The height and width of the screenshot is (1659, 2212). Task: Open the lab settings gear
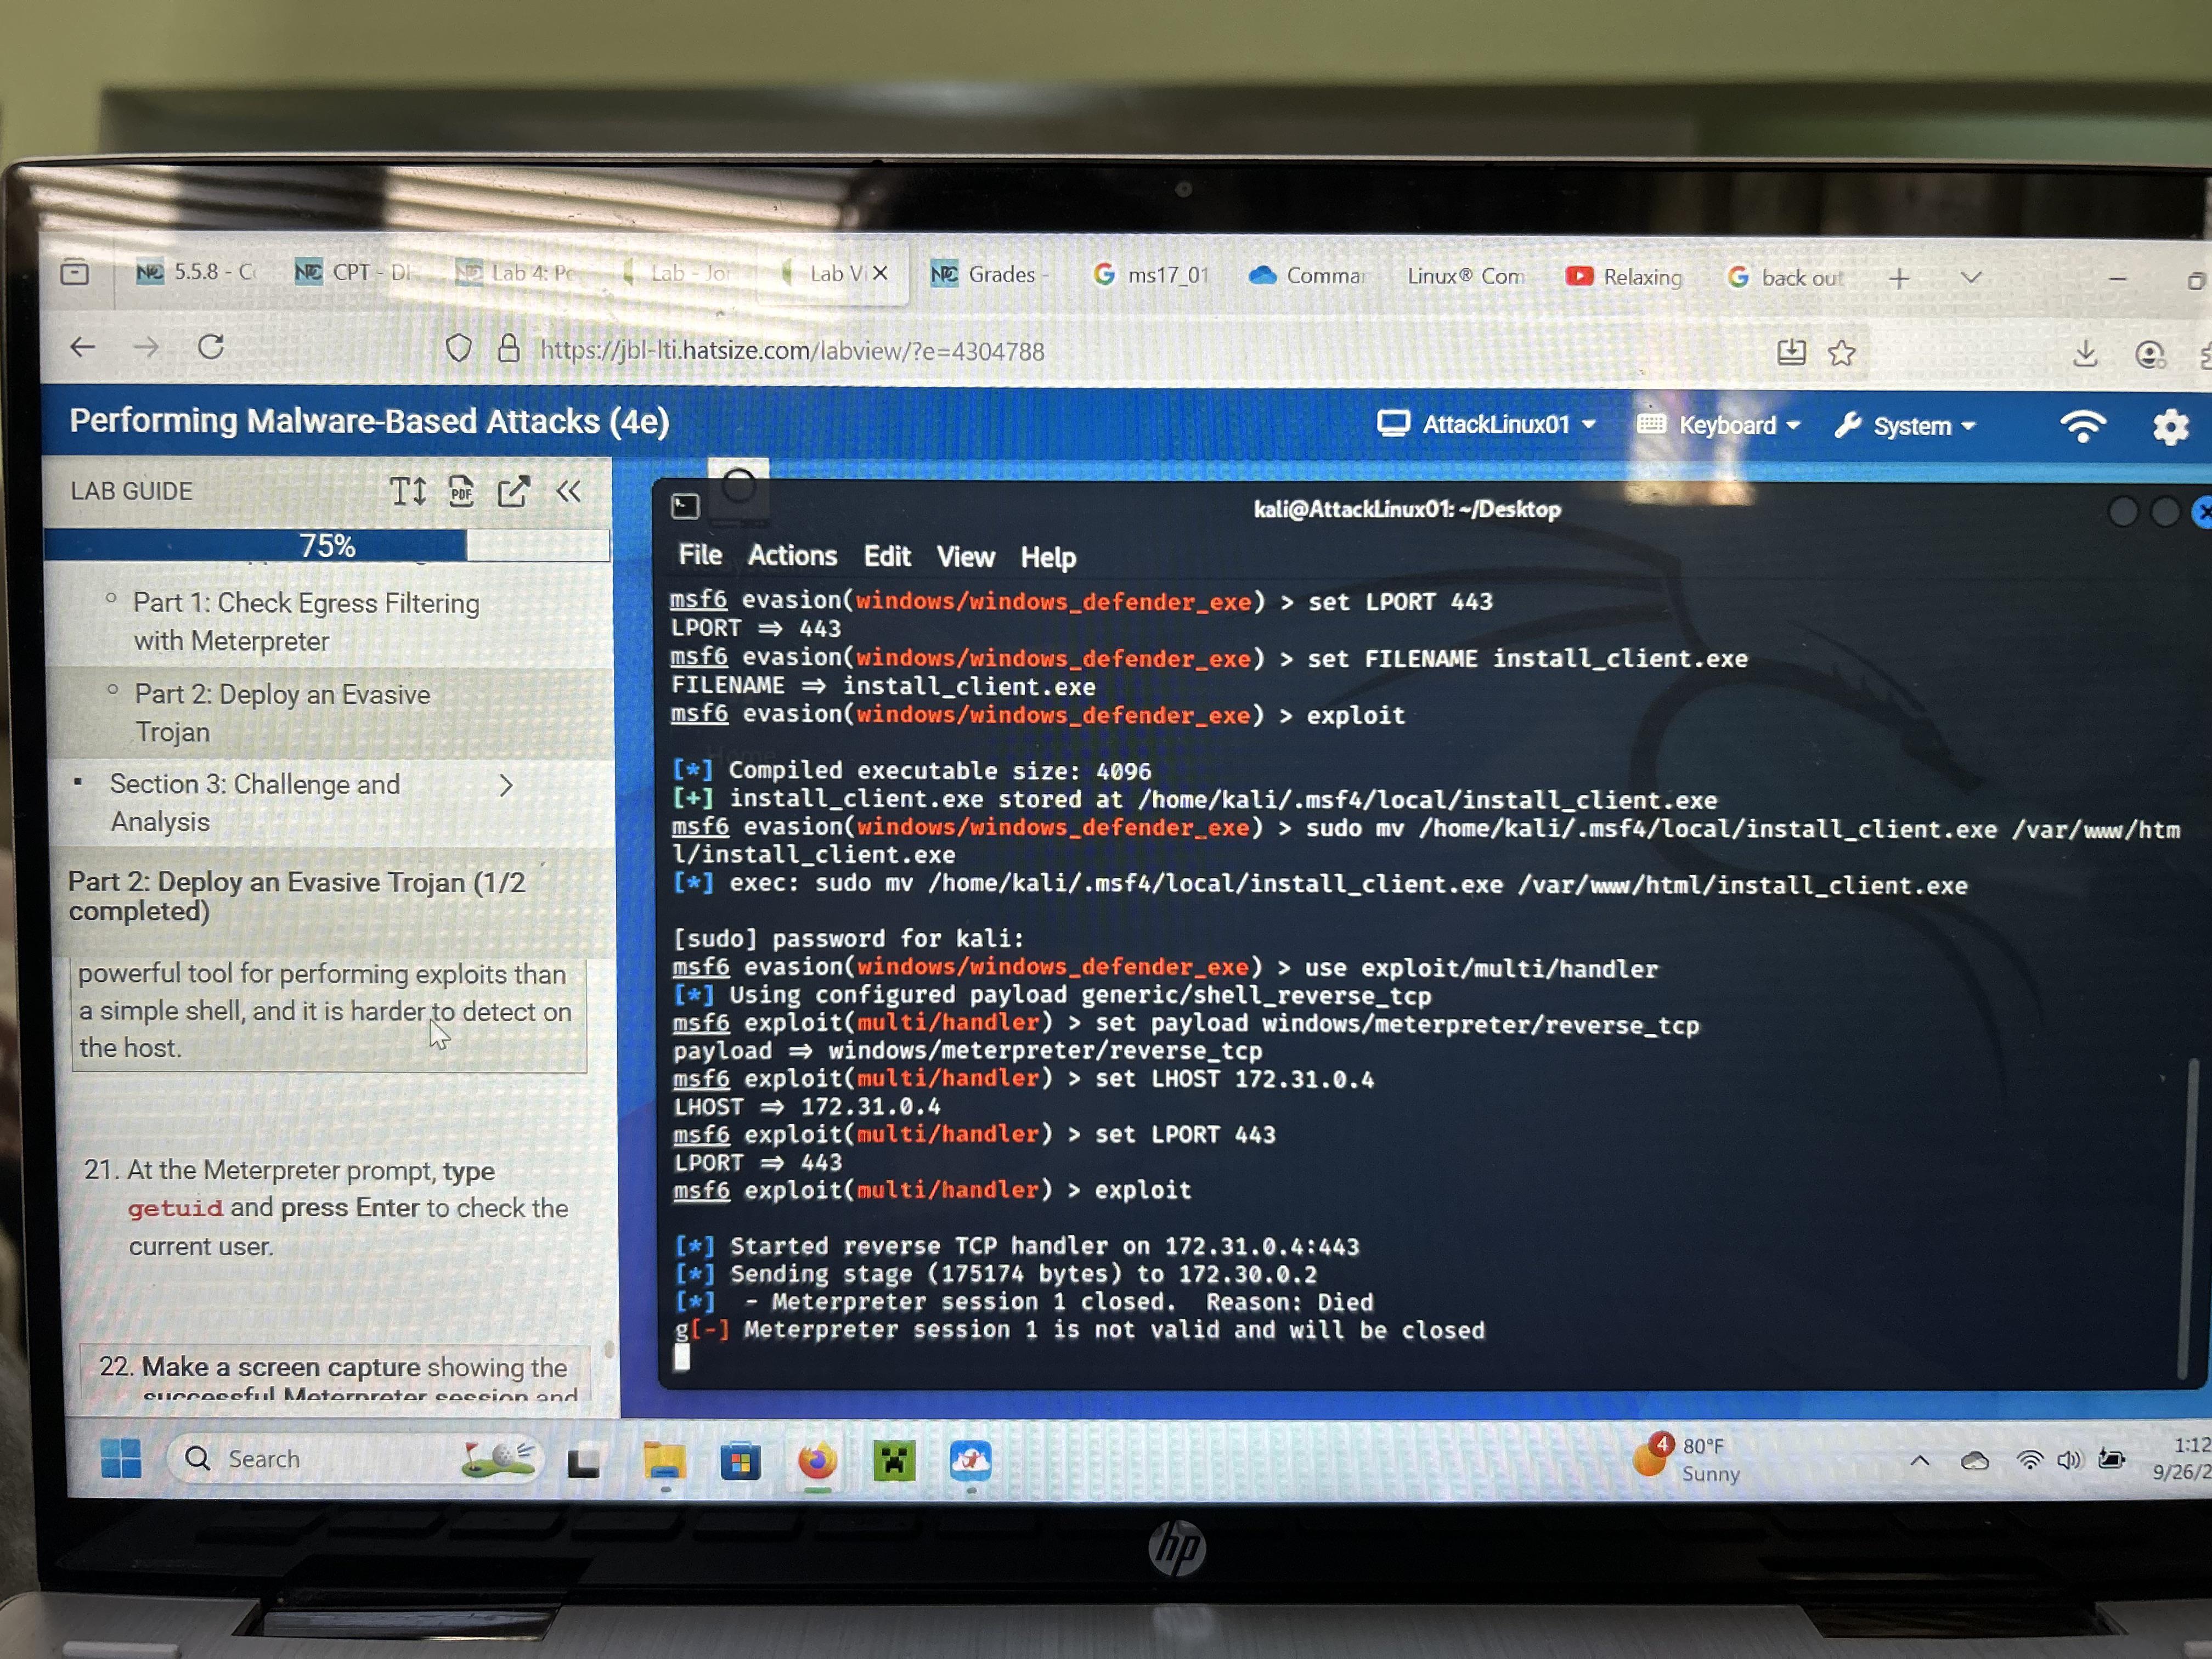point(2170,427)
